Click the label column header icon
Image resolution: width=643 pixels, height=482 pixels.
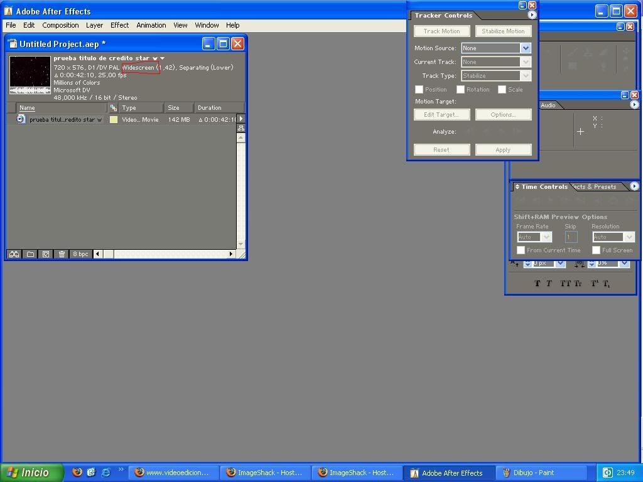click(114, 108)
